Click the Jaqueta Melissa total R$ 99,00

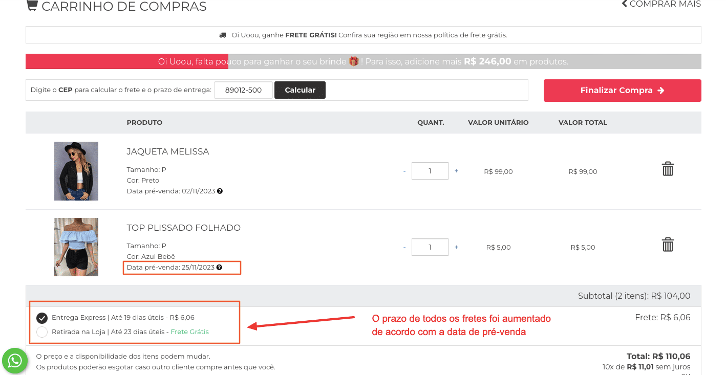point(583,172)
